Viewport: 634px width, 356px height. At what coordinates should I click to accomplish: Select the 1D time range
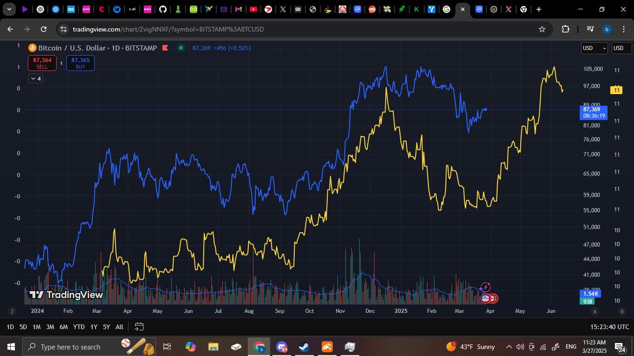coord(10,327)
